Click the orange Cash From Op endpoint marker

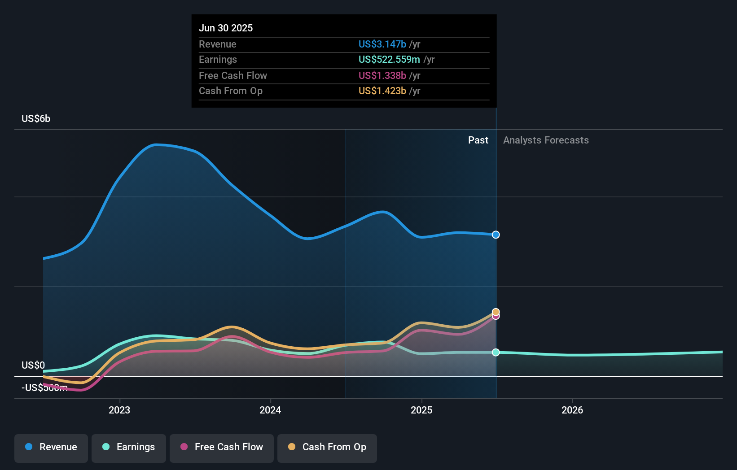pos(496,311)
